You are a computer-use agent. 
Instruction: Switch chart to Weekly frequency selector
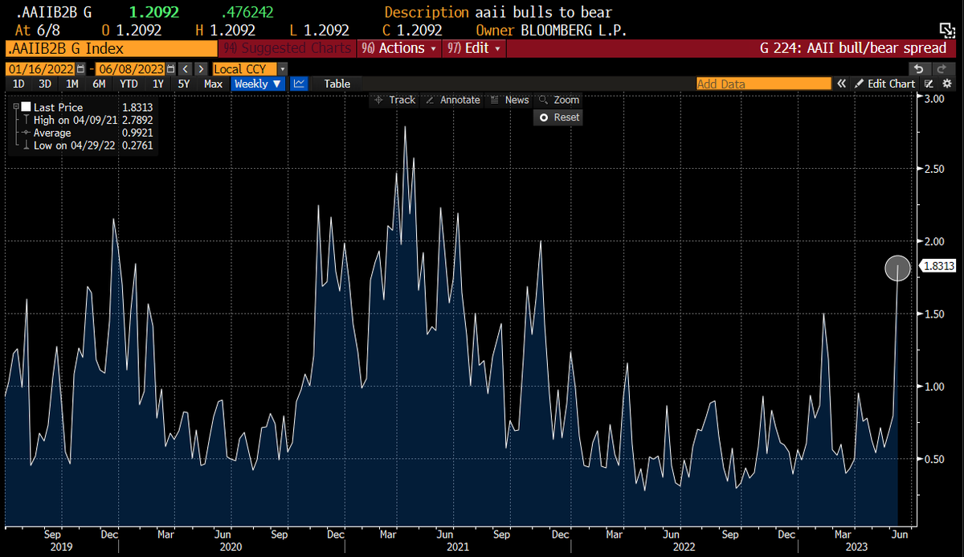[257, 84]
